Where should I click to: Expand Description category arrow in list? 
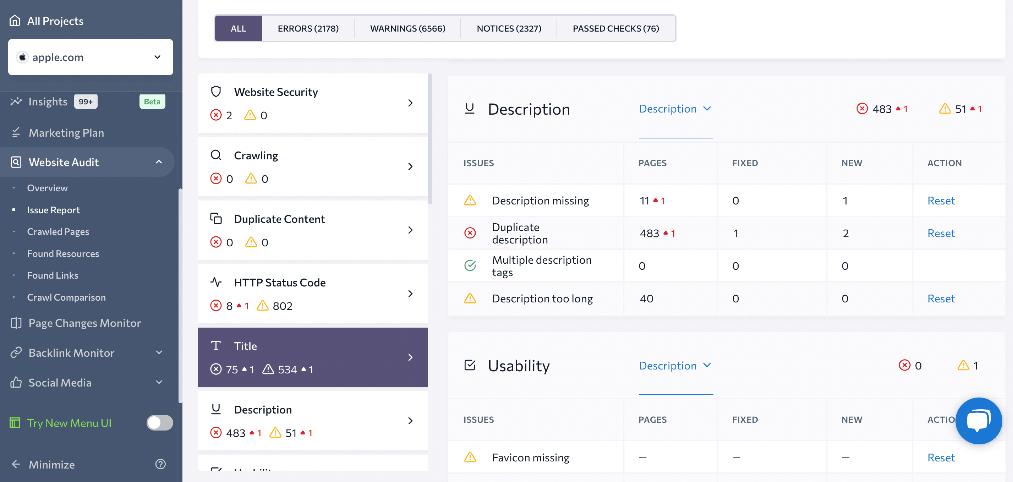pyautogui.click(x=410, y=421)
